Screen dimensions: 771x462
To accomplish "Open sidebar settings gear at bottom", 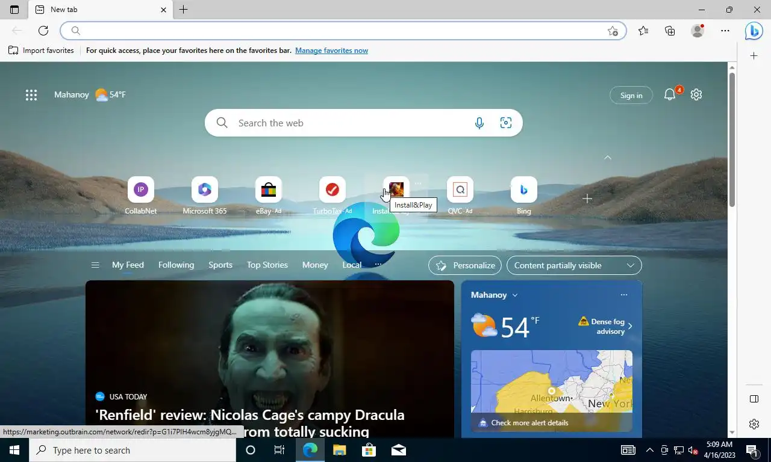I will click(x=754, y=424).
